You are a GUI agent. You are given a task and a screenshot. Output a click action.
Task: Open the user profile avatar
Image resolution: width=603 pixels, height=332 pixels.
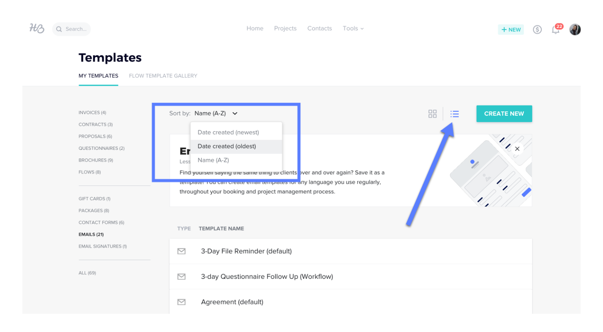tap(575, 29)
